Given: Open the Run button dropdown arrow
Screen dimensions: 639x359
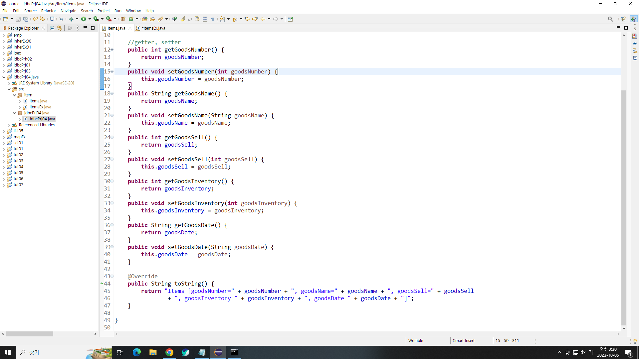Looking at the screenshot, I should 90,19.
